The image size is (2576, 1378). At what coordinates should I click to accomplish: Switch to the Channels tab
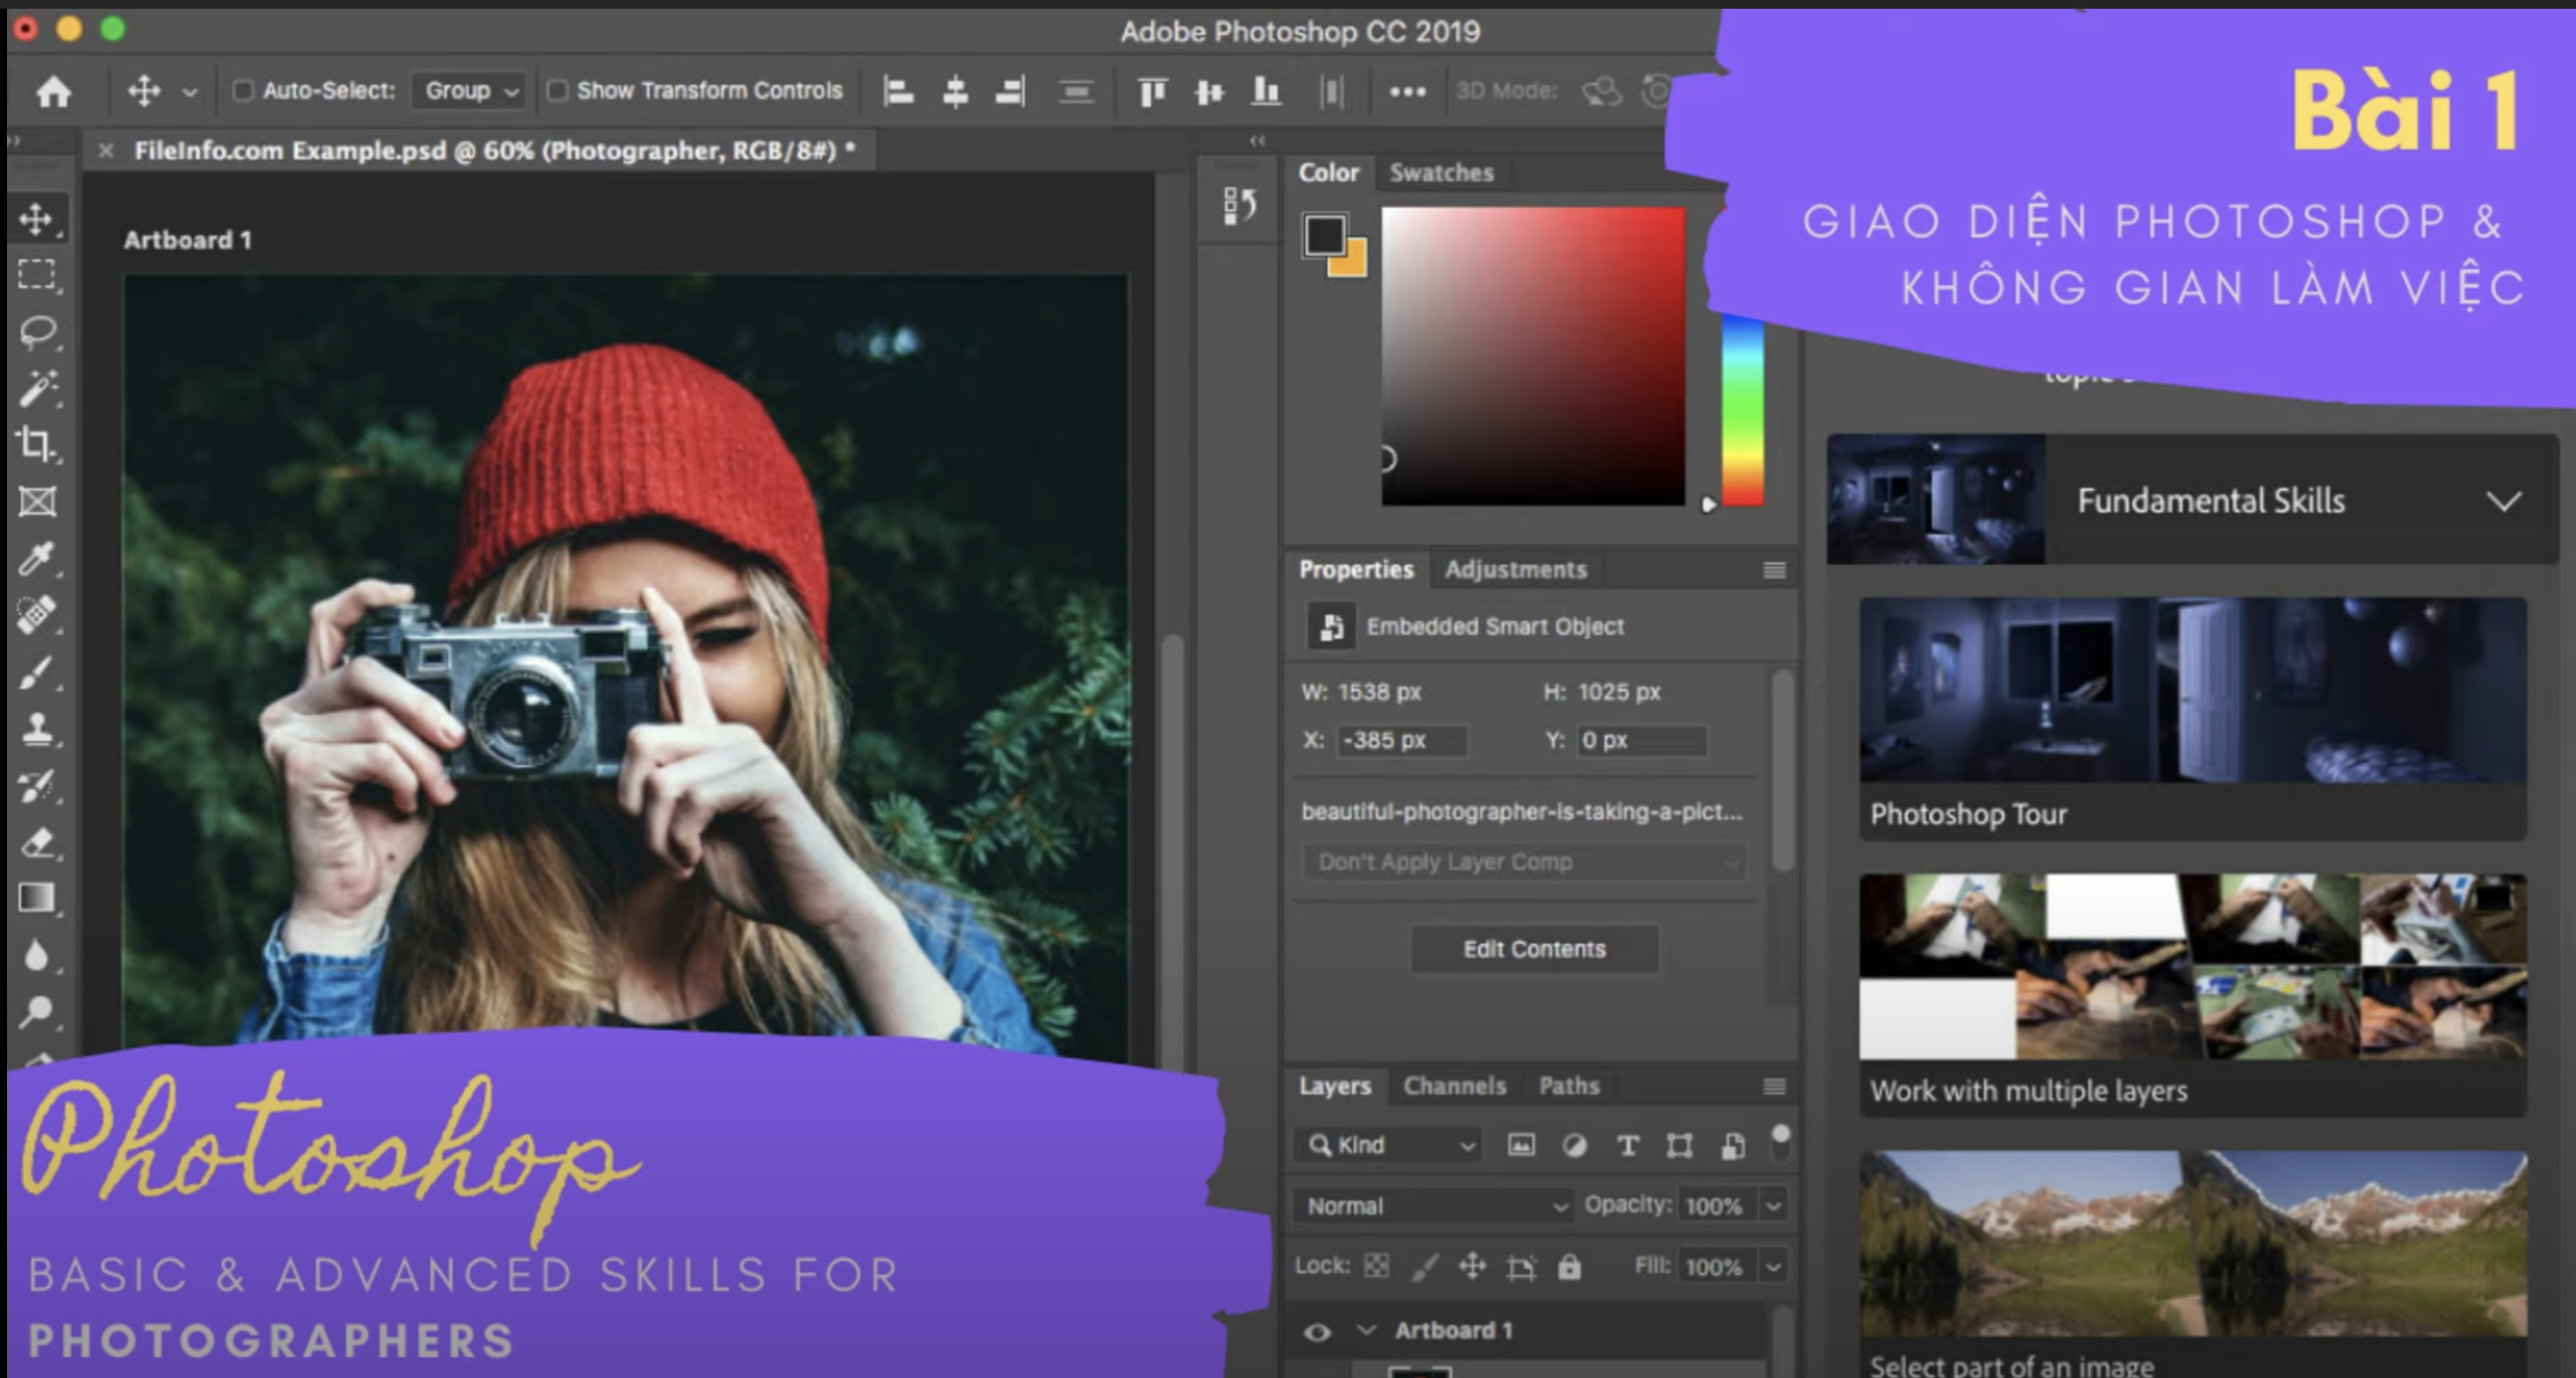point(1454,1086)
